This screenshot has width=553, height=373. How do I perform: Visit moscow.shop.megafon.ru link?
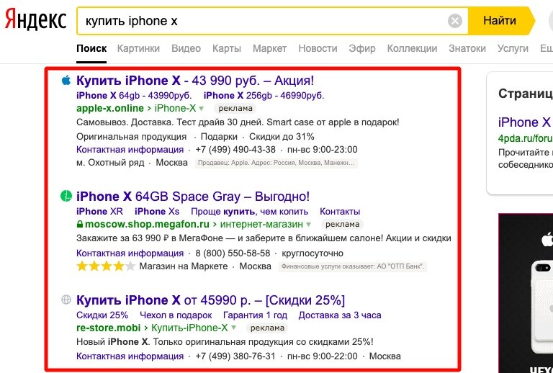pos(147,224)
